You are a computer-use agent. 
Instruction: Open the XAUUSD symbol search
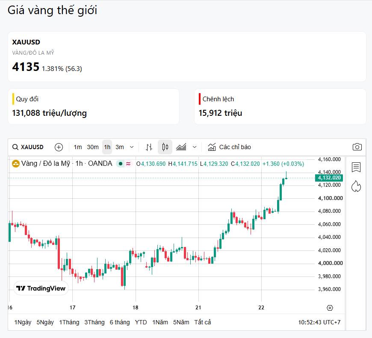click(28, 147)
